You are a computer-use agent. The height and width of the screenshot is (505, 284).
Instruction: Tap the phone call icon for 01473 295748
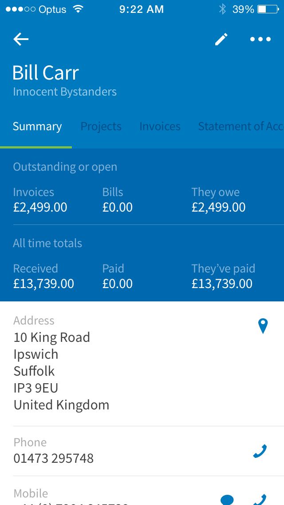pyautogui.click(x=260, y=451)
